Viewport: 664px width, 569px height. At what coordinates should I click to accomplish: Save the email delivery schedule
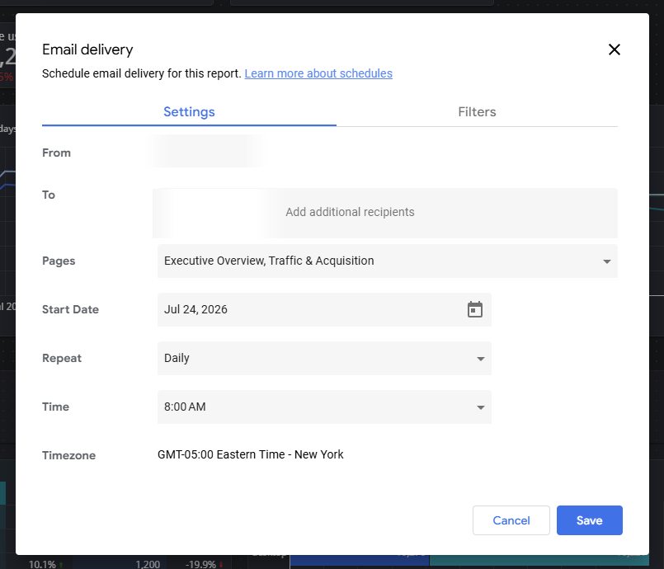[590, 520]
